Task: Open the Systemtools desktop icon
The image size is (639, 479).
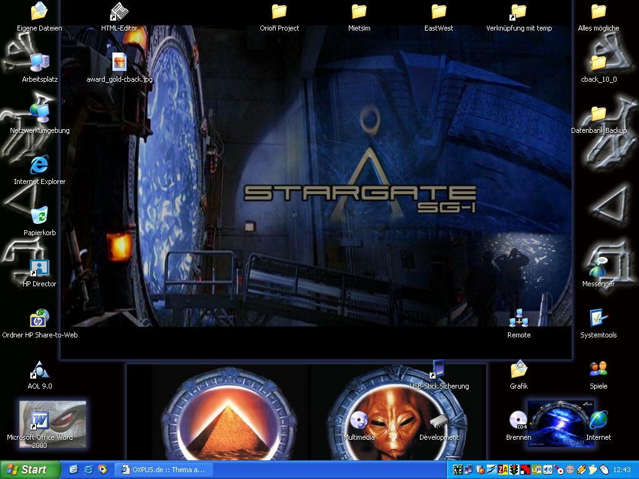Action: pyautogui.click(x=598, y=319)
